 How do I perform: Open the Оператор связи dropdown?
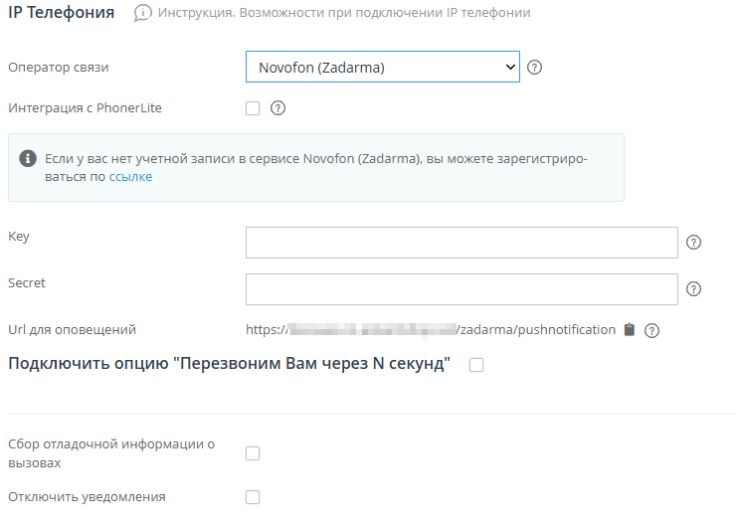point(383,67)
